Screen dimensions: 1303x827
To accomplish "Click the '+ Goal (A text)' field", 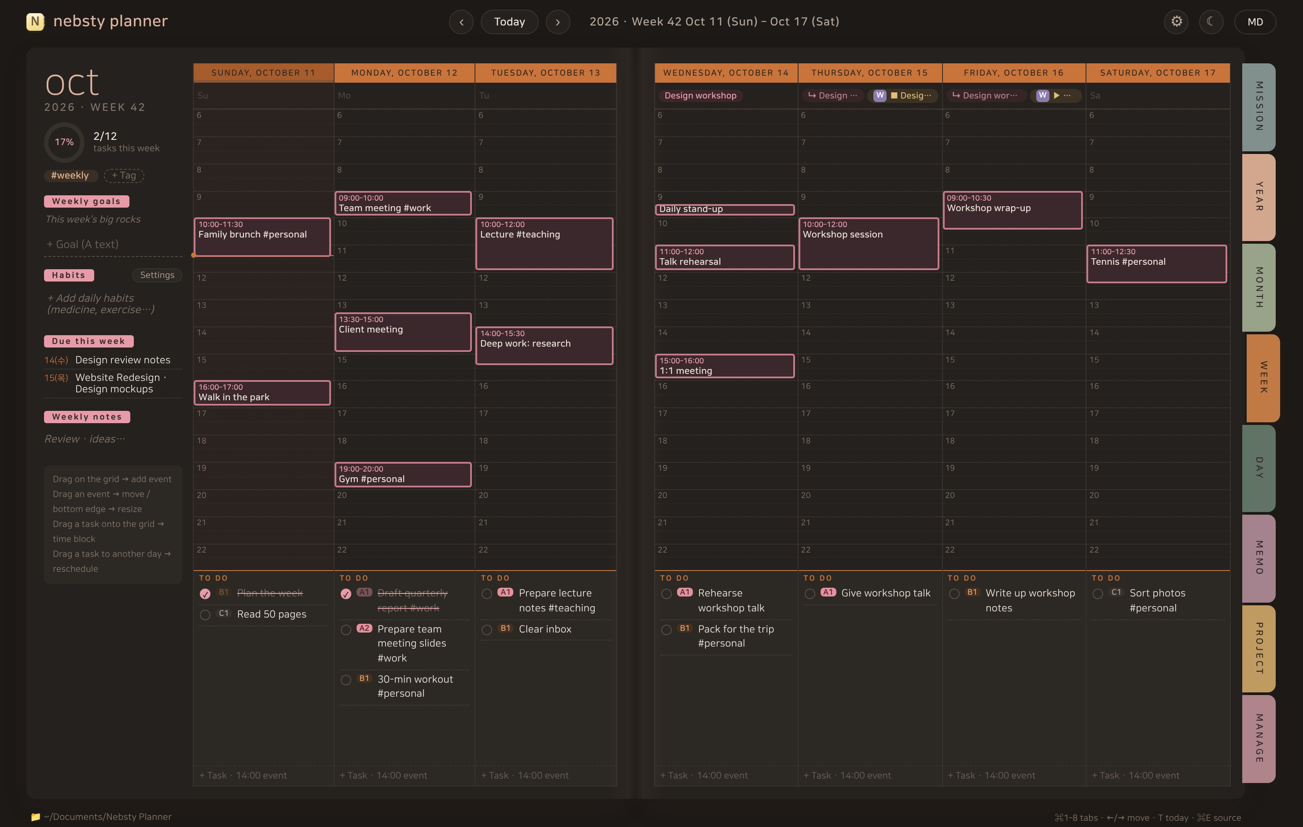I will tap(113, 245).
